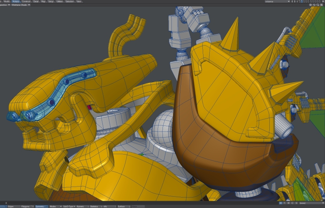Open the Statistics panel
Viewport: 325px width, 208px height.
pyautogui.click(x=94, y=206)
